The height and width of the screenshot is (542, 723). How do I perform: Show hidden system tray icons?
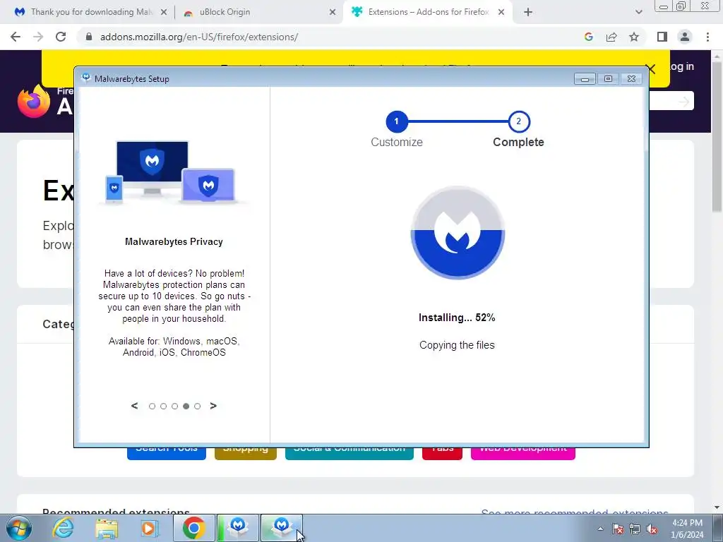click(600, 529)
